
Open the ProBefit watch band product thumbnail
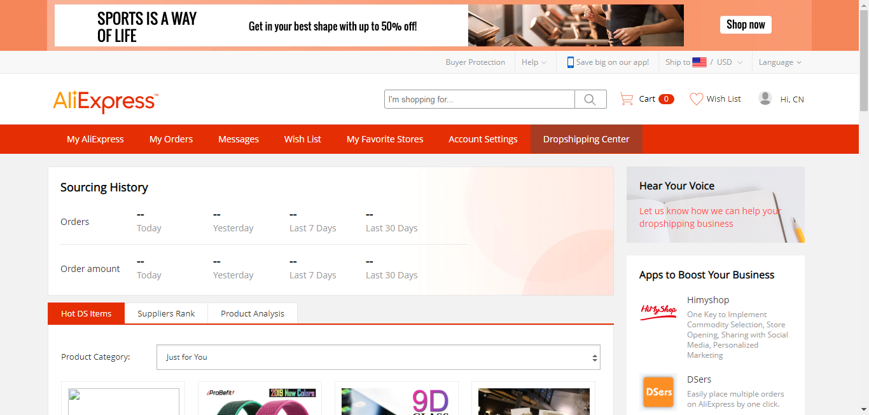[260, 402]
